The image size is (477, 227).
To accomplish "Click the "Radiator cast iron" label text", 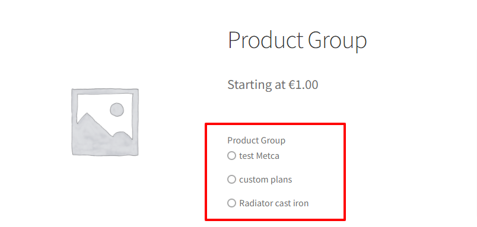I will pos(274,203).
